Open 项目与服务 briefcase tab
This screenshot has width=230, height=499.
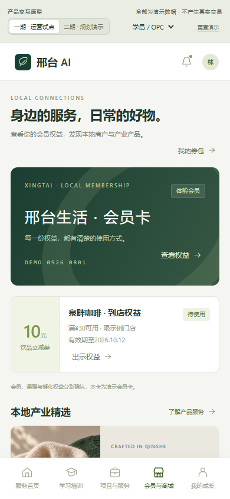pyautogui.click(x=115, y=478)
